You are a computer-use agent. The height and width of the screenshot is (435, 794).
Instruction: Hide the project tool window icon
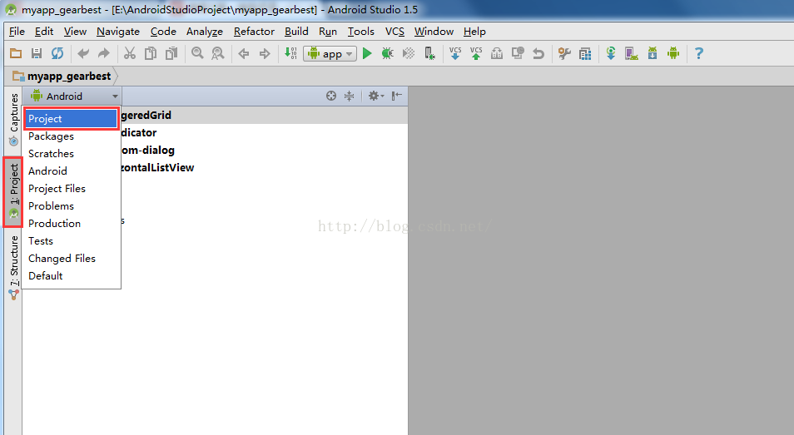396,96
